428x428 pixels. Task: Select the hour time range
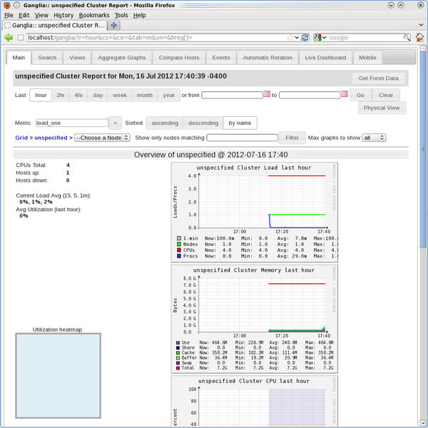[41, 95]
